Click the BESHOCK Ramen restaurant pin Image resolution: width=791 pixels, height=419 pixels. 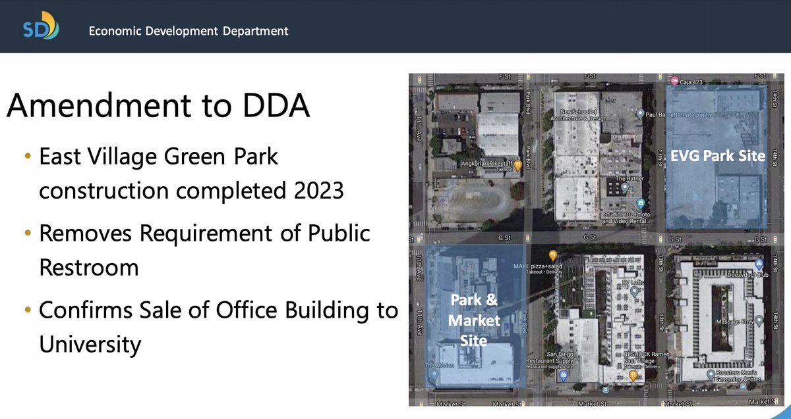click(634, 376)
